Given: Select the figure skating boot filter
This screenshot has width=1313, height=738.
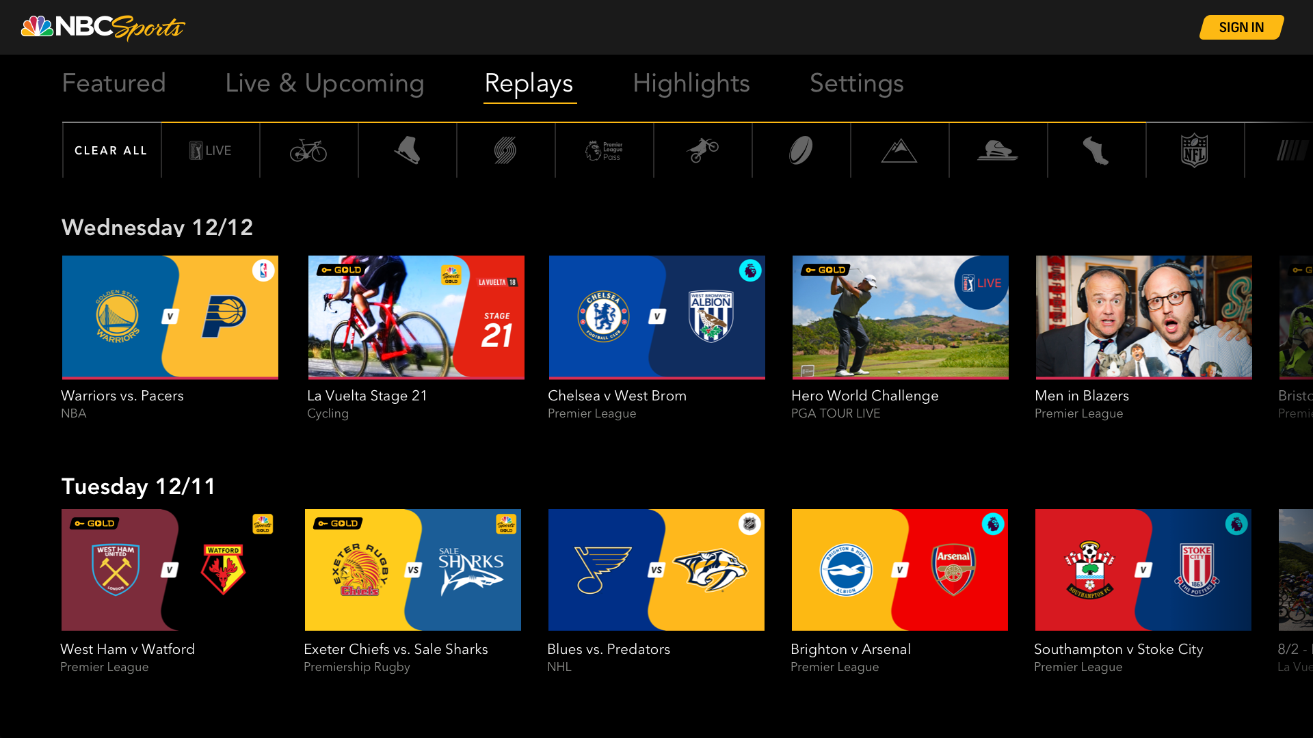Looking at the screenshot, I should coord(407,150).
